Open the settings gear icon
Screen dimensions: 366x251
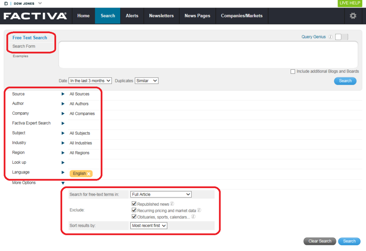point(353,16)
